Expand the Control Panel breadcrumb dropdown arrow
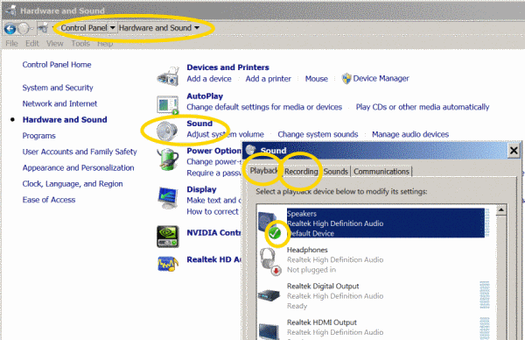The height and width of the screenshot is (340, 525). click(x=113, y=28)
